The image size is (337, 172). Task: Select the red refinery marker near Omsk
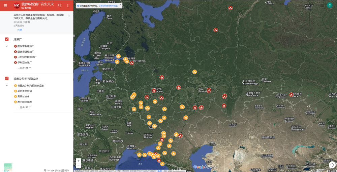[291, 95]
